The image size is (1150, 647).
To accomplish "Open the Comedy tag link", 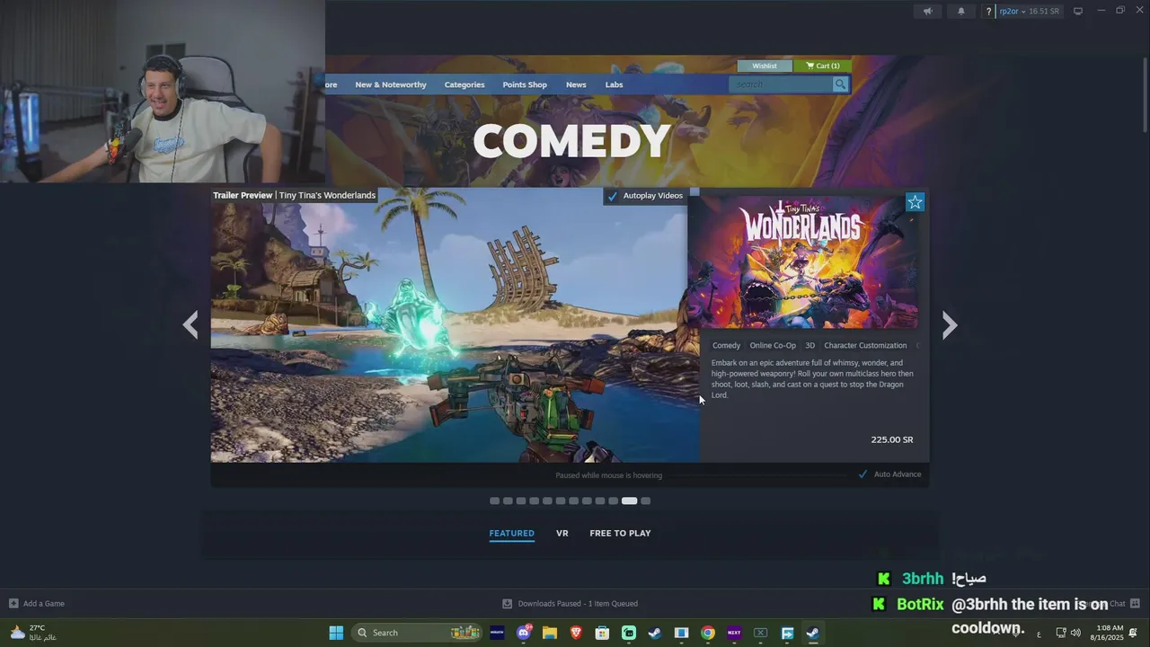I will point(726,345).
